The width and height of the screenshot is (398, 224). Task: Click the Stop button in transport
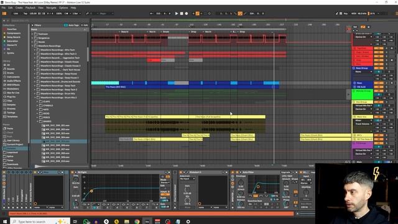pos(182,14)
